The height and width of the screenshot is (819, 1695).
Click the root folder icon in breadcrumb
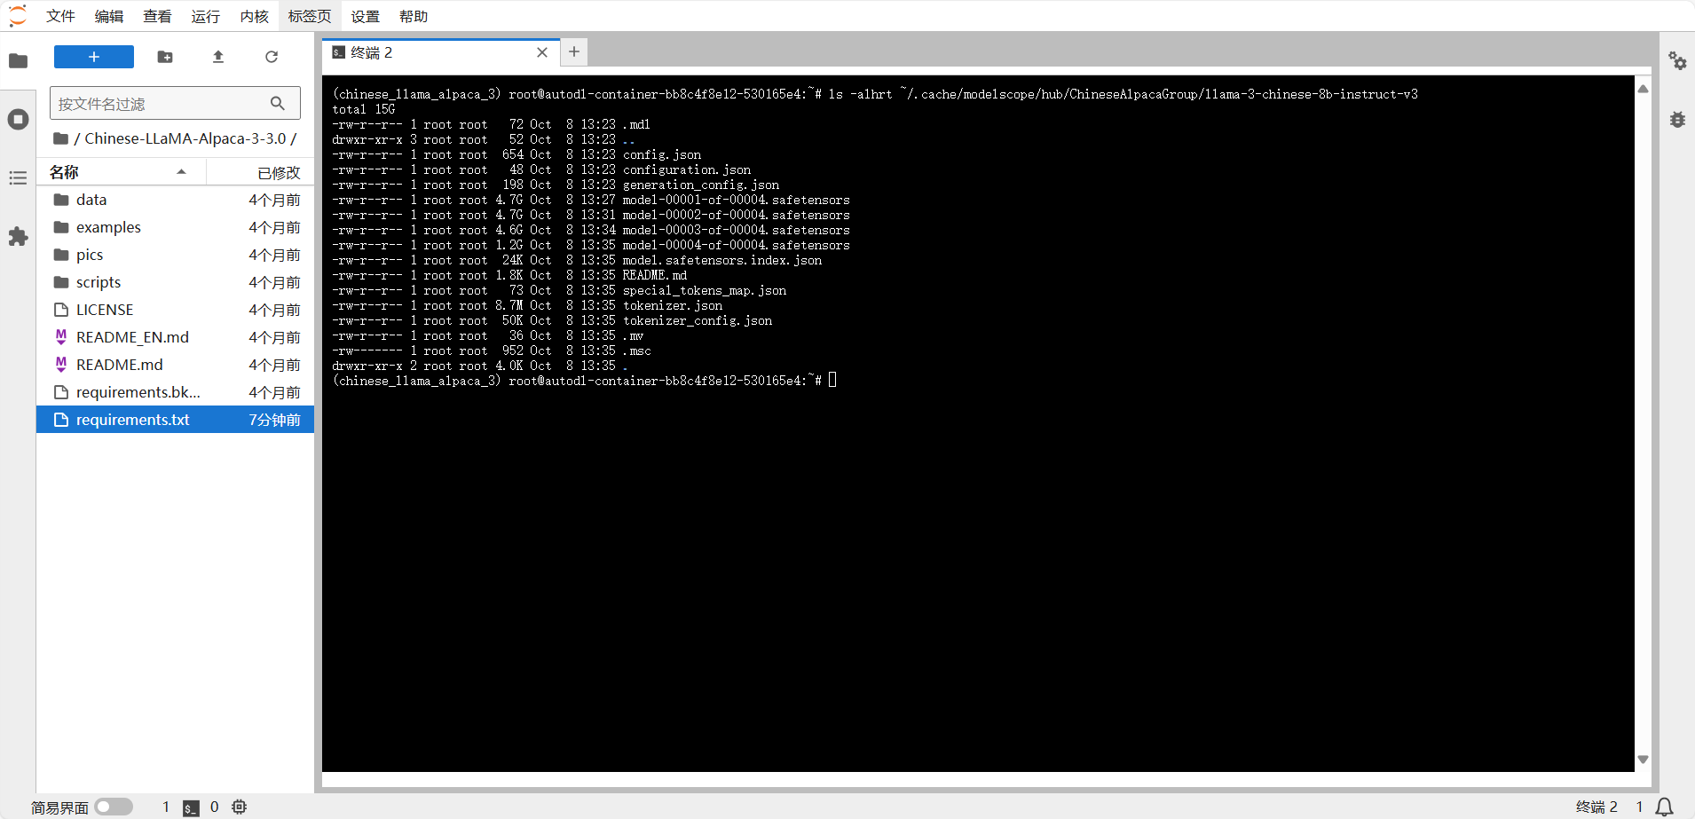[x=61, y=138]
